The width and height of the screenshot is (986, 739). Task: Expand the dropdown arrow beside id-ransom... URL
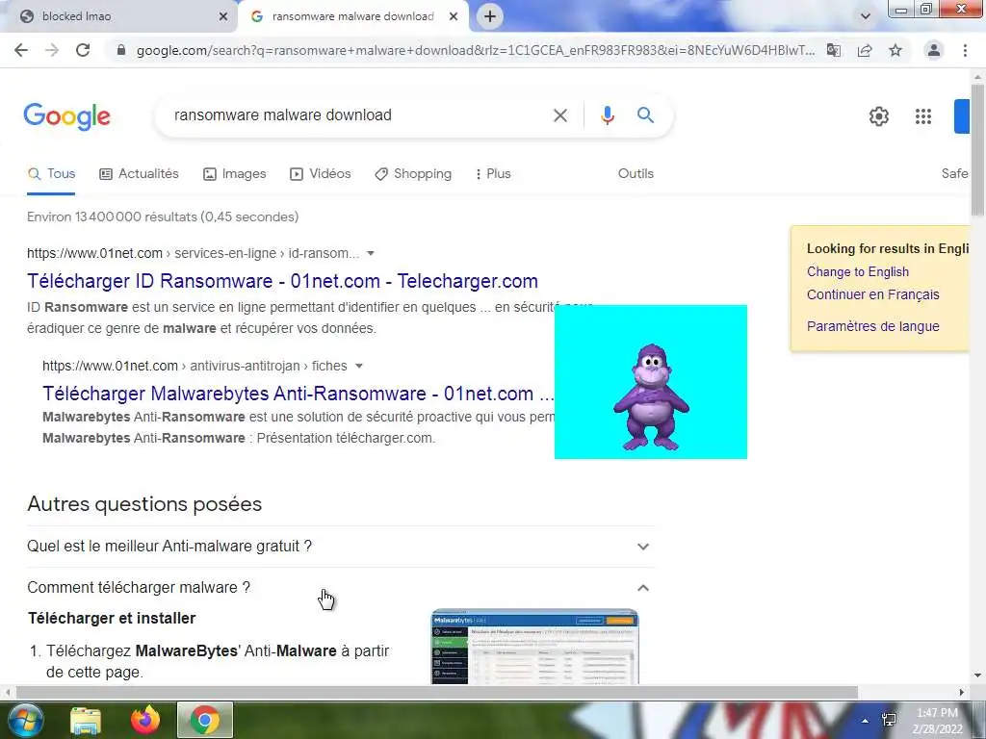pos(371,253)
